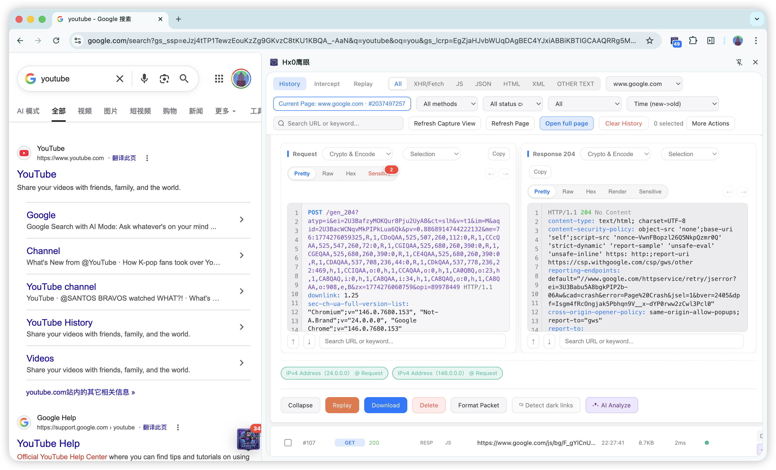This screenshot has width=776, height=470.
Task: Open options for the Google Help result
Action: tap(178, 427)
